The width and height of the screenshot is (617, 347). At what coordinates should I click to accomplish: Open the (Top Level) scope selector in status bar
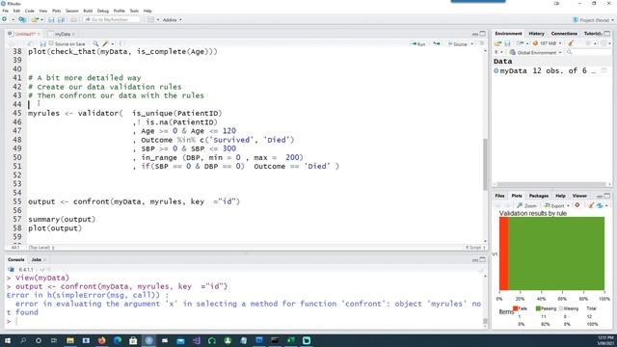[41, 248]
